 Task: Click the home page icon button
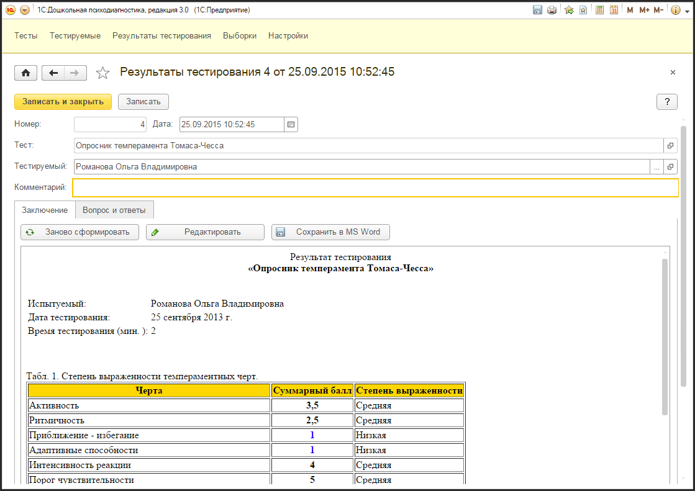(25, 73)
